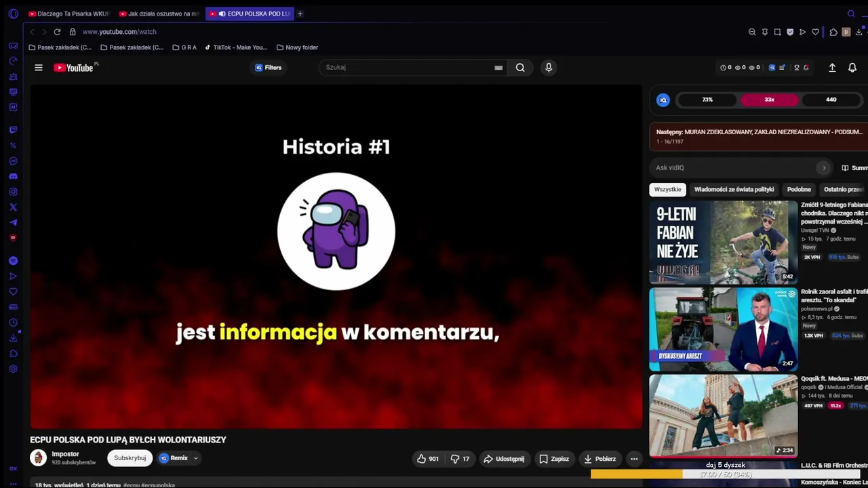Open the YouTube hamburger guide menu
The width and height of the screenshot is (868, 488).
[39, 68]
